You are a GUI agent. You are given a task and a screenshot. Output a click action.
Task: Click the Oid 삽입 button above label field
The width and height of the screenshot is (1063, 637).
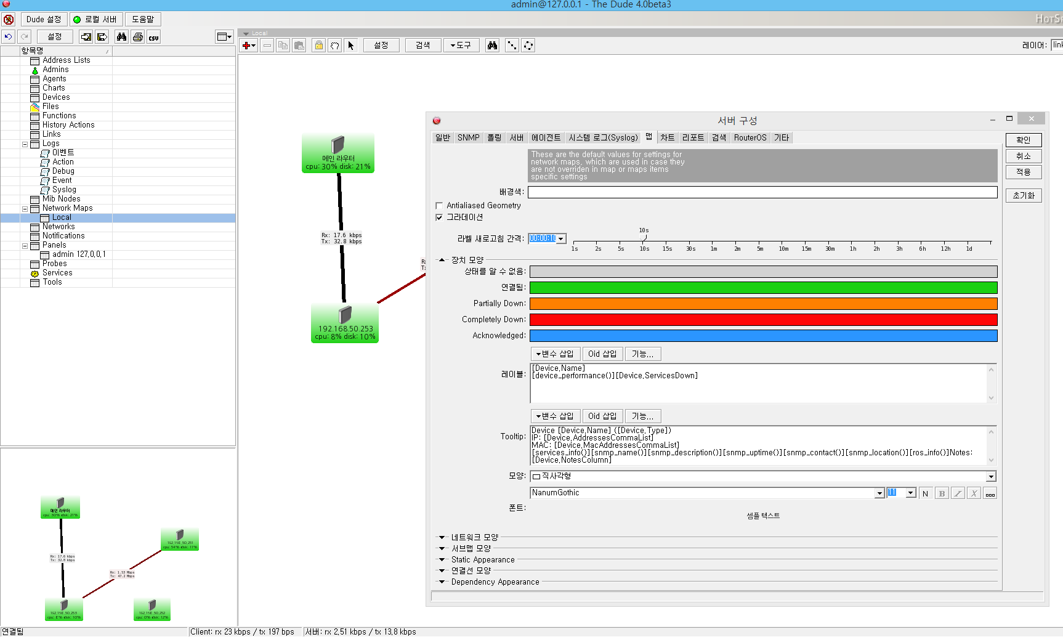point(602,354)
